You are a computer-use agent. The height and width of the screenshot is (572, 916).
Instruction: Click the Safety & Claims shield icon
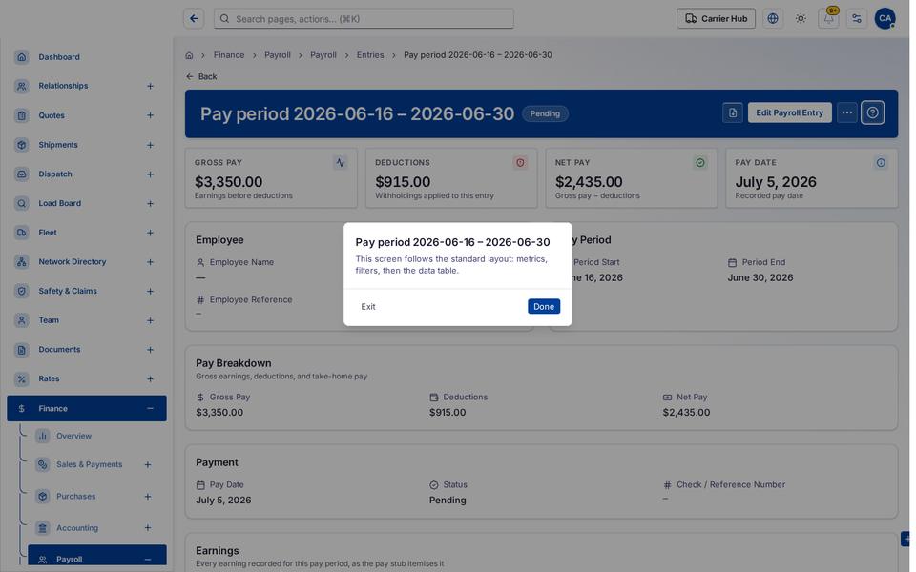point(22,291)
